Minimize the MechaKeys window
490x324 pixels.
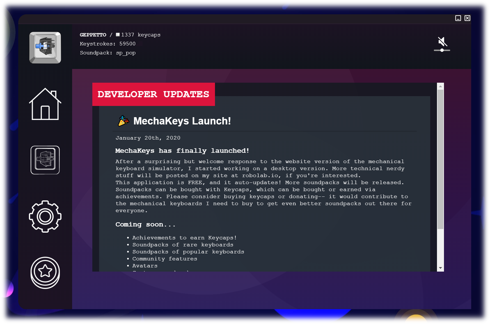458,18
